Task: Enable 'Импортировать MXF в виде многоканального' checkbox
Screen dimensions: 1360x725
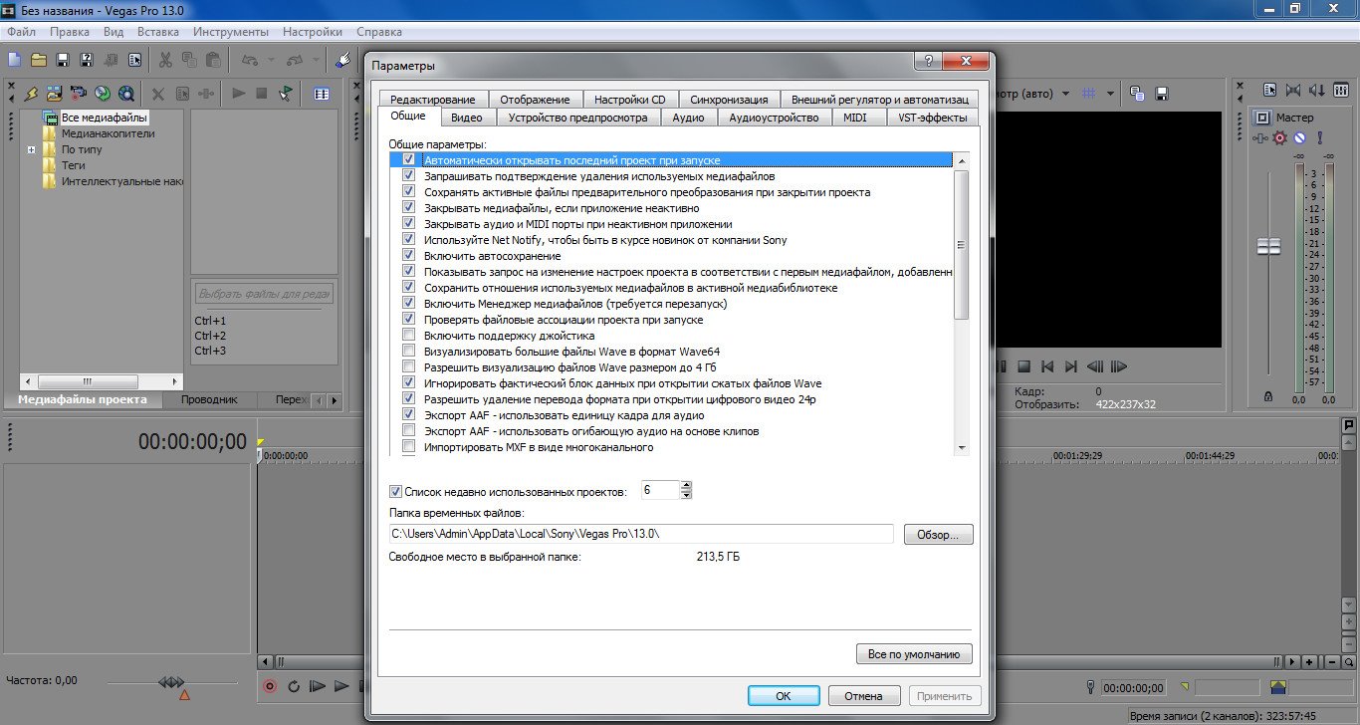Action: (408, 447)
